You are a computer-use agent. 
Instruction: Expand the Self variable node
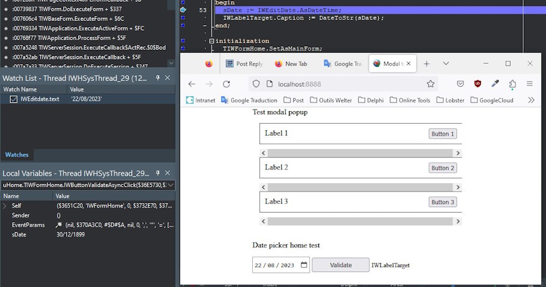[5, 206]
